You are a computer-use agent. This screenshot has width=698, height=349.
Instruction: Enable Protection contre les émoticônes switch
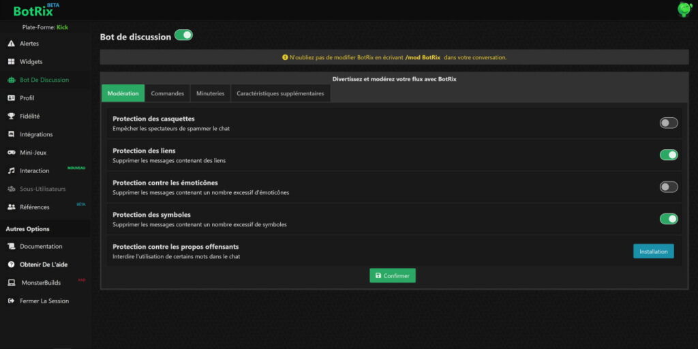click(669, 187)
